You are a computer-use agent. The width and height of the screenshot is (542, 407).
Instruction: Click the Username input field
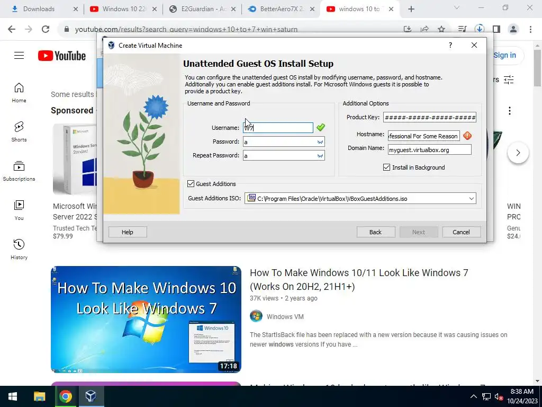click(x=278, y=128)
